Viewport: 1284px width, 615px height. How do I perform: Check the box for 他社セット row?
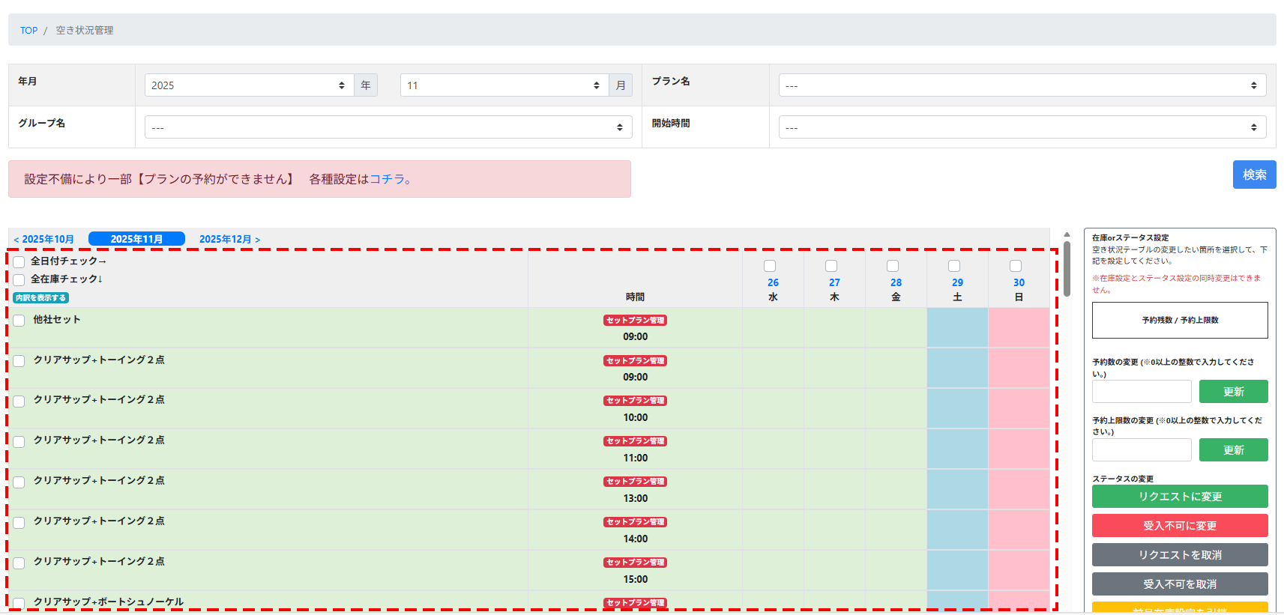click(x=19, y=321)
